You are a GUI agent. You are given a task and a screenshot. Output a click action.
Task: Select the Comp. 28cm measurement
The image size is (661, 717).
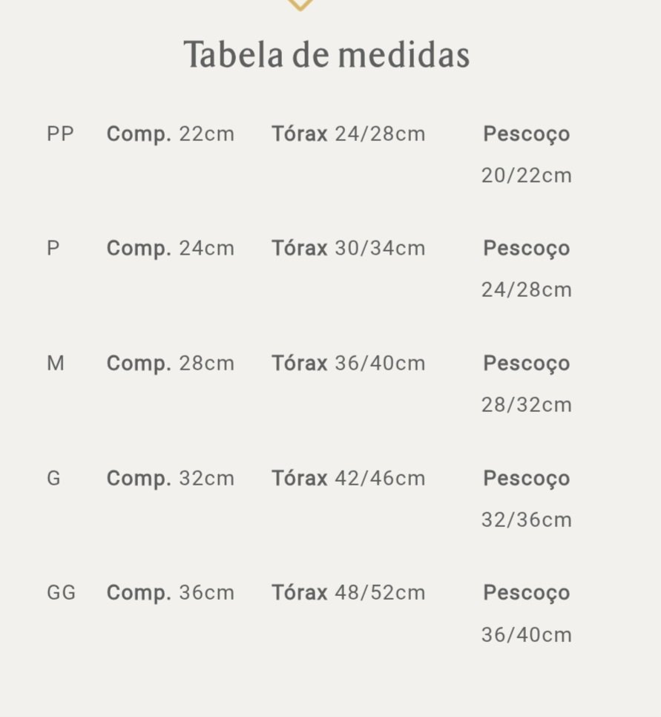point(171,364)
